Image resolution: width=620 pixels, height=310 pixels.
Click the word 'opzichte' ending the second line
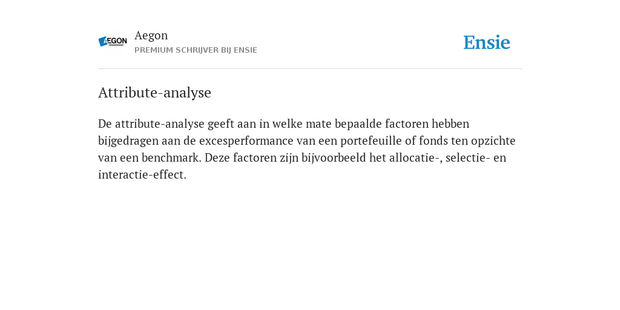493,140
